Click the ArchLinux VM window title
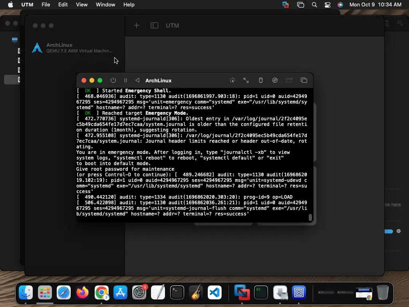 [158, 80]
